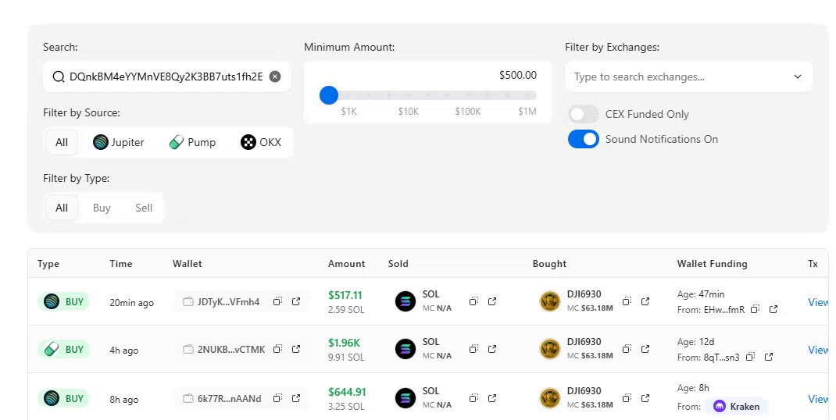Click the Pump BUY badge in 4h ago row
The width and height of the screenshot is (836, 420).
click(63, 349)
